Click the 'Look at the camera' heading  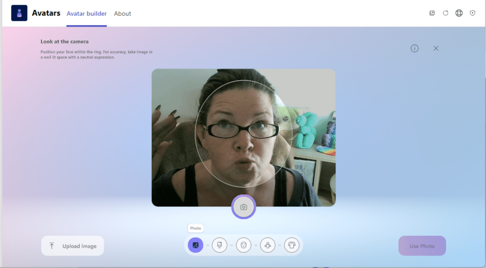65,42
